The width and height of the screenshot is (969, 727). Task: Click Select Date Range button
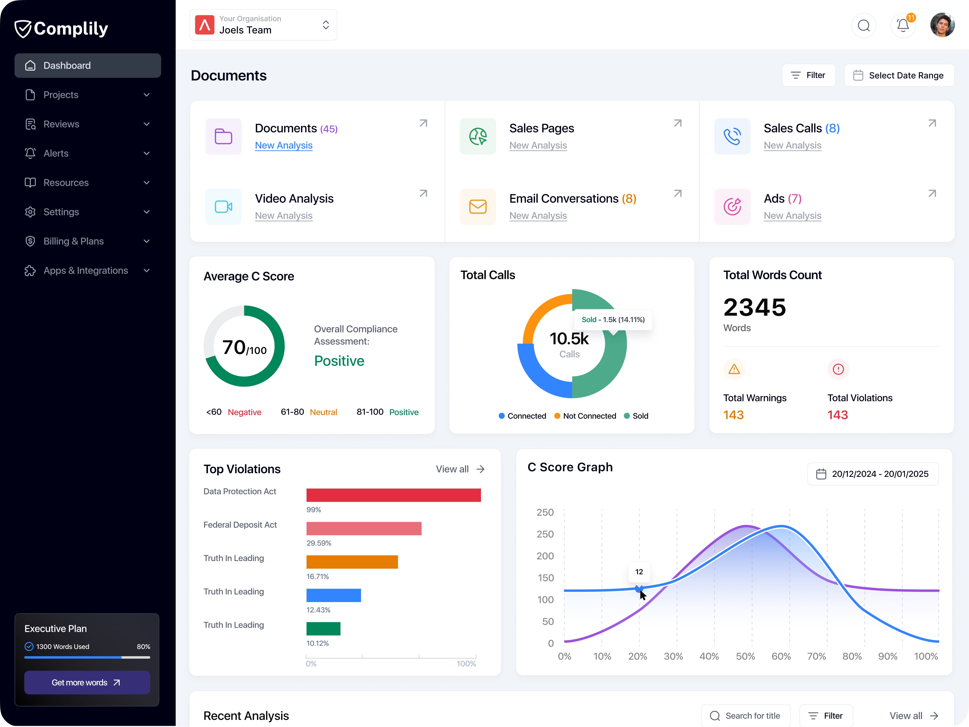(x=899, y=75)
